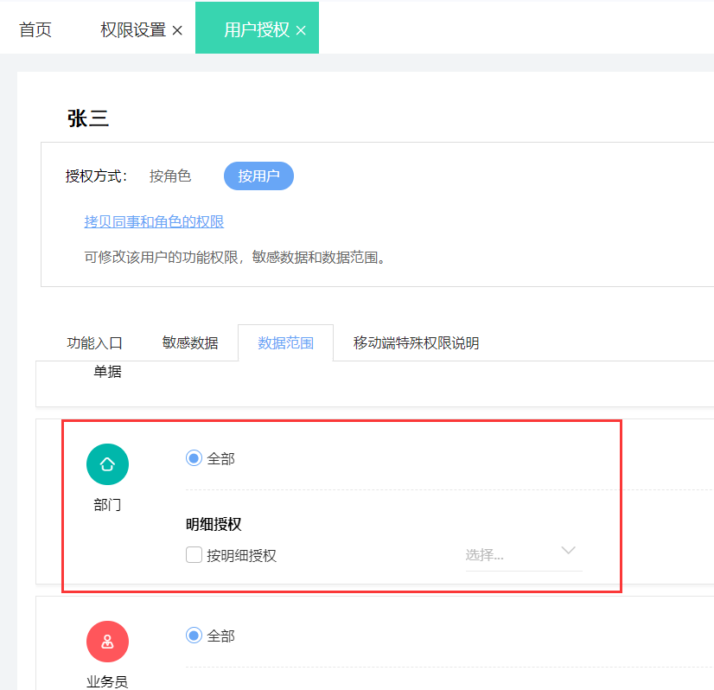Select the 数据范围 tab
This screenshot has height=690, width=714.
pos(285,343)
